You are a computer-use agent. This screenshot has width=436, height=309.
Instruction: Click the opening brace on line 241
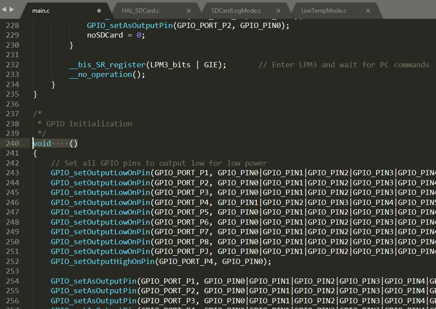click(35, 153)
